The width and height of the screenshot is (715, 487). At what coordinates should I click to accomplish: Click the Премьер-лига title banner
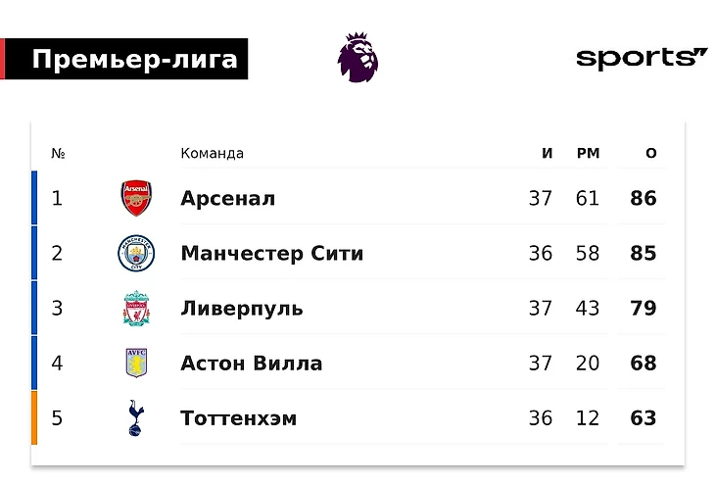pos(124,59)
